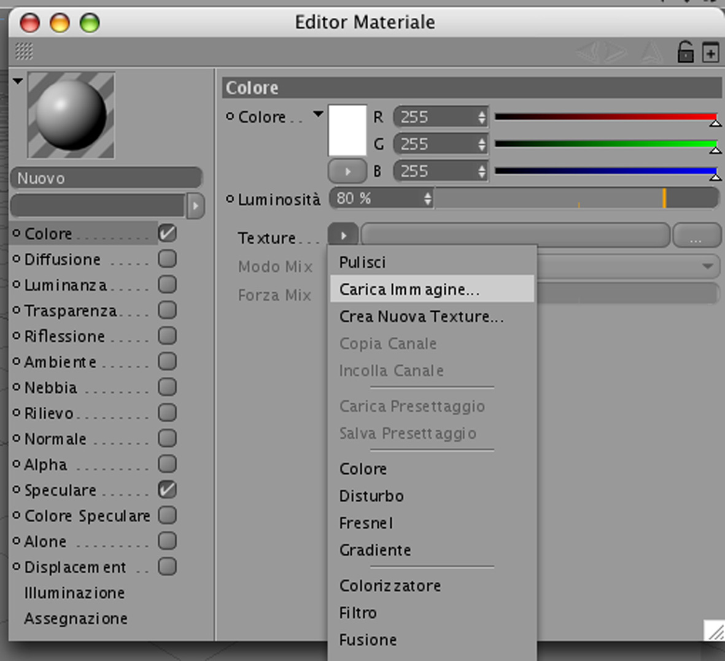Disable the Speculare channel checkbox
725x661 pixels.
(x=167, y=490)
